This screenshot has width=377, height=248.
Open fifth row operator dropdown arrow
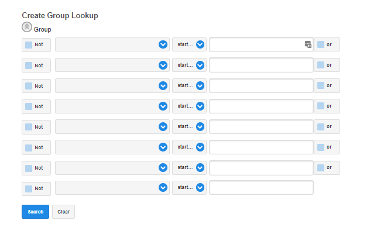(x=200, y=126)
